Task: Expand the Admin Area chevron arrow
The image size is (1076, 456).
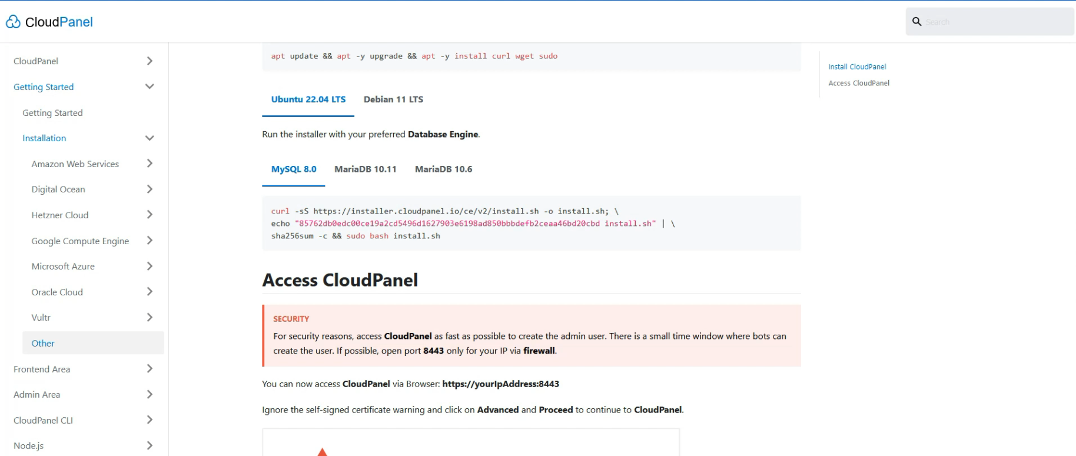Action: (x=150, y=395)
